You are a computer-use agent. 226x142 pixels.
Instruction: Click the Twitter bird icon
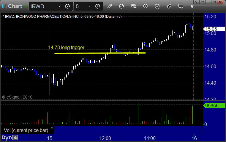point(192,6)
